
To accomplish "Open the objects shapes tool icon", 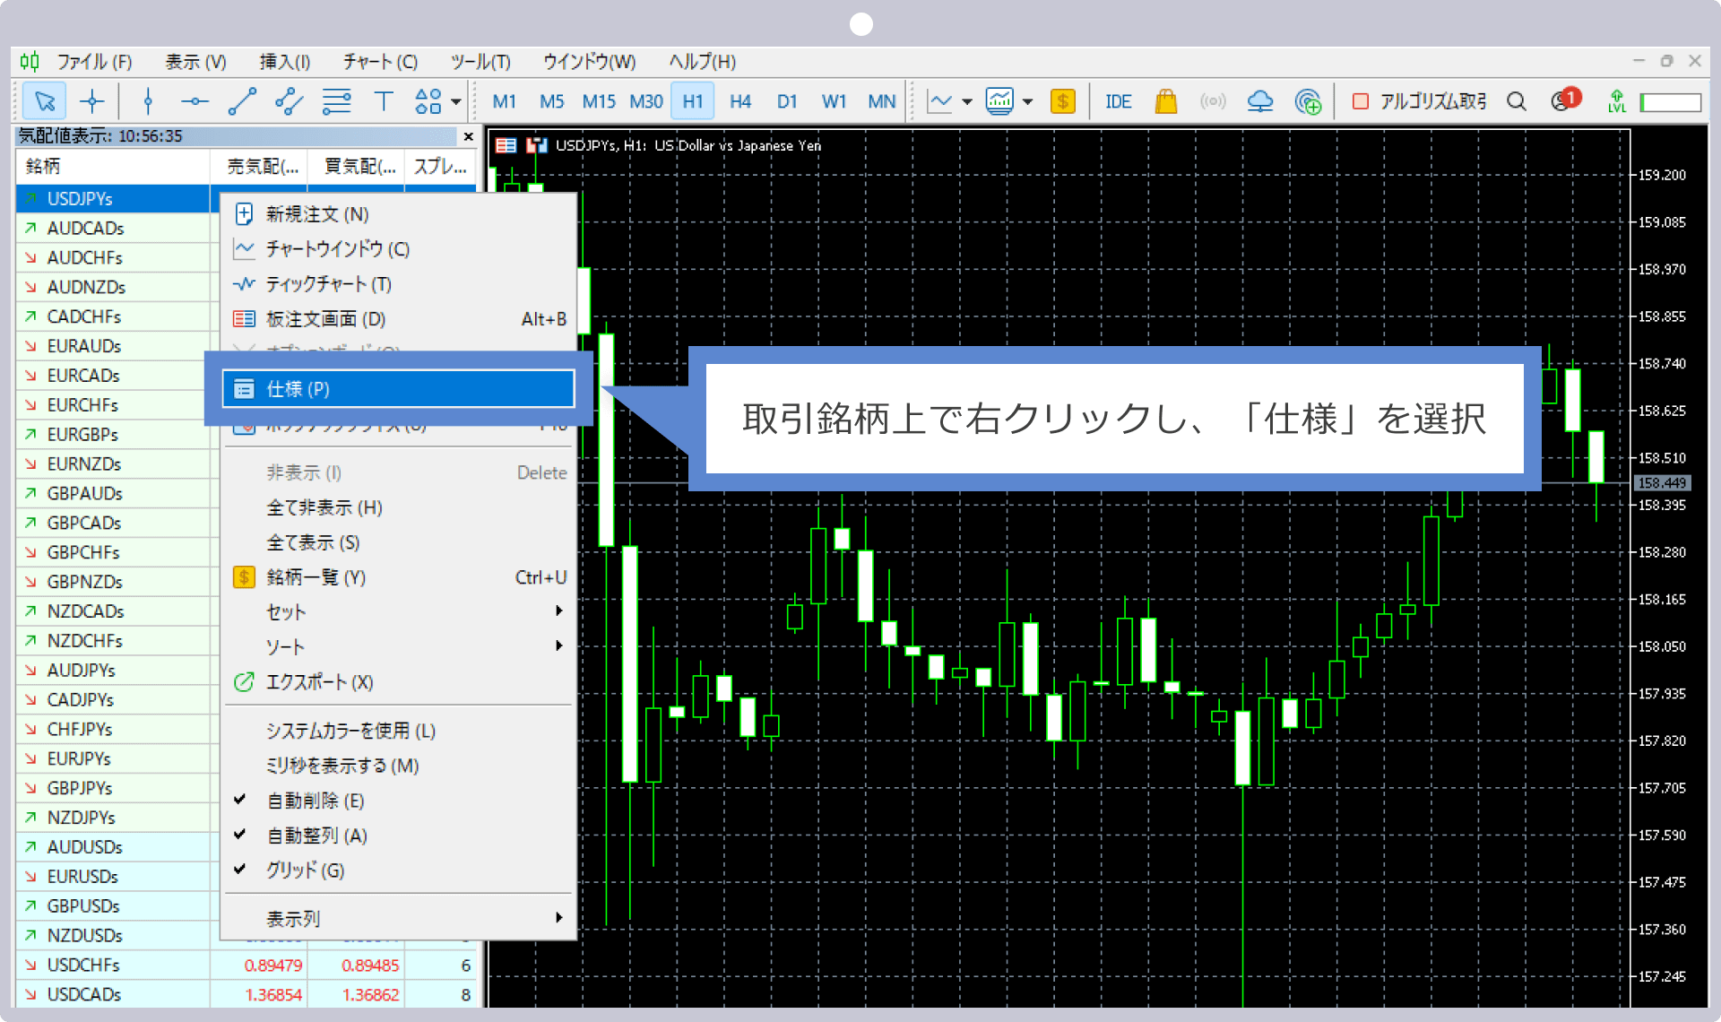I will [428, 101].
